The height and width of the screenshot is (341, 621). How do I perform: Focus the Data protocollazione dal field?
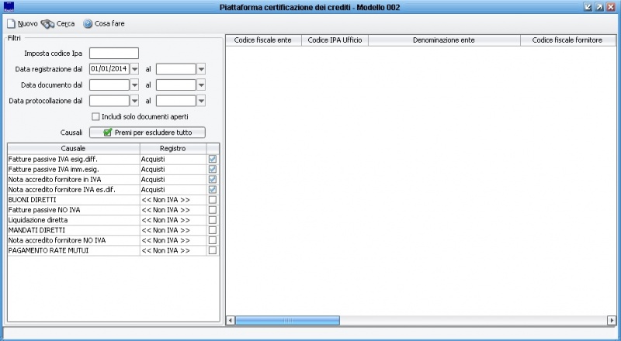tap(109, 101)
